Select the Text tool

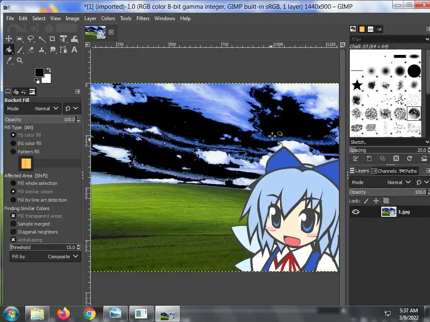click(x=74, y=50)
